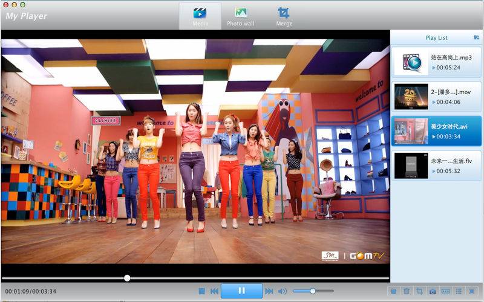Select the 未来一...生活.flv thumbnail
Viewport: 484px width, 302px height.
(411, 165)
